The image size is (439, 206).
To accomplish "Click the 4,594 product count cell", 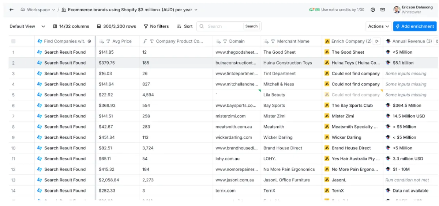I will (176, 95).
